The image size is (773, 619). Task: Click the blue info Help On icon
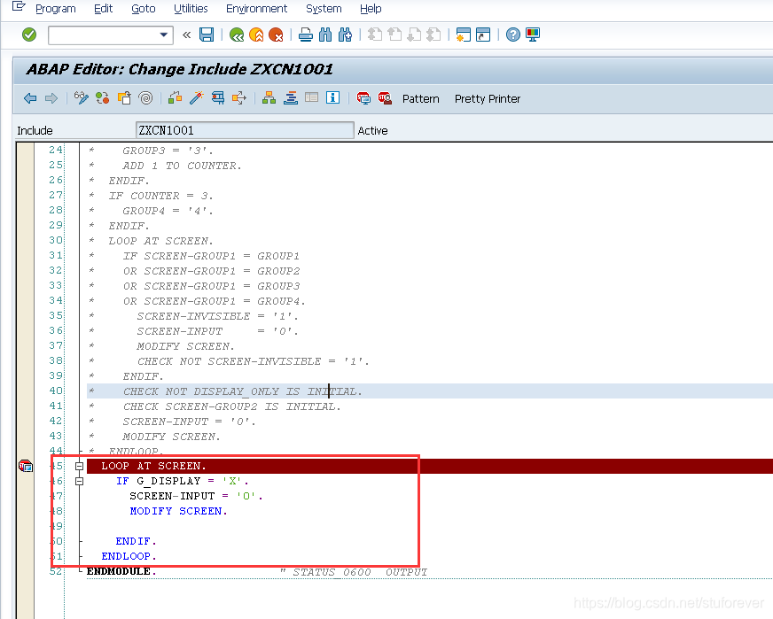[332, 97]
